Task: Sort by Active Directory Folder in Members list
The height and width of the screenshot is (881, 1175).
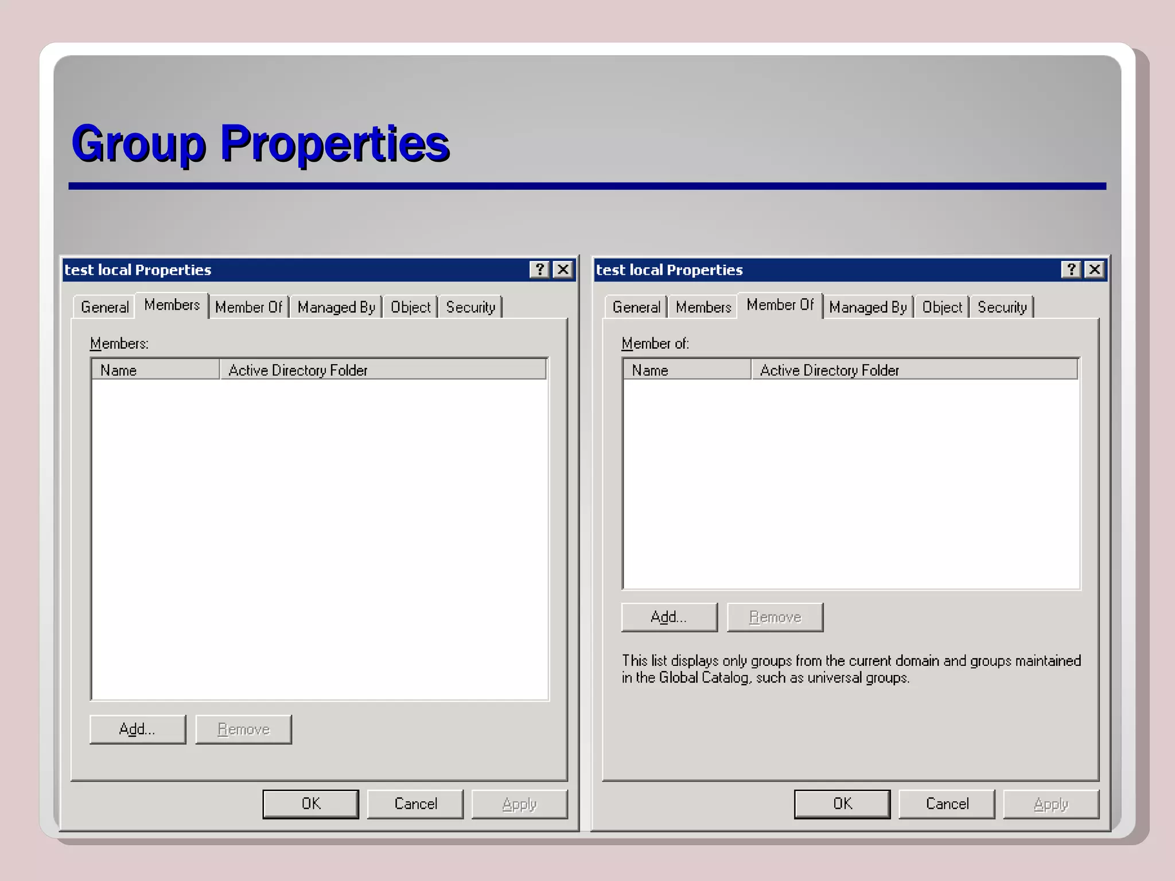Action: click(383, 370)
